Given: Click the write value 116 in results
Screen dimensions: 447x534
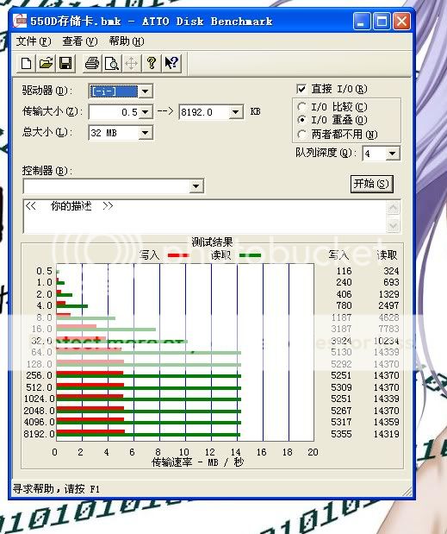Looking at the screenshot, I should (344, 271).
